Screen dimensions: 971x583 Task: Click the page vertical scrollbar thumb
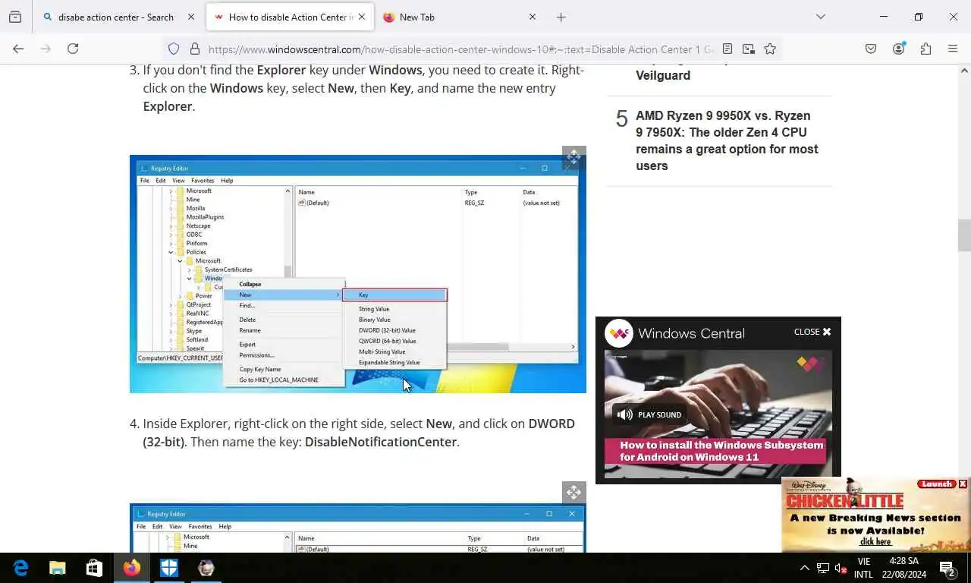(x=964, y=235)
